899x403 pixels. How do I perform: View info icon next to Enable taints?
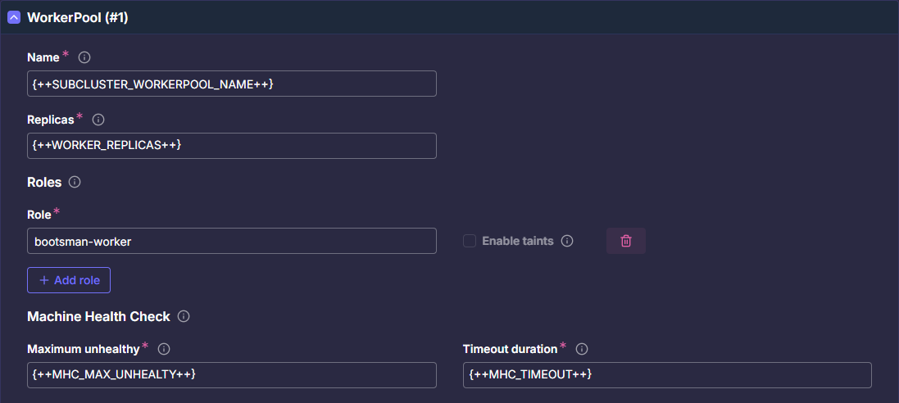567,241
